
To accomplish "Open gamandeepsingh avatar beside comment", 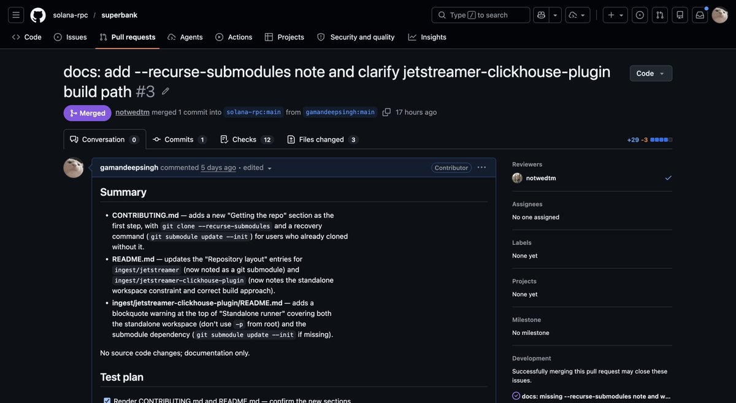I will 74,167.
